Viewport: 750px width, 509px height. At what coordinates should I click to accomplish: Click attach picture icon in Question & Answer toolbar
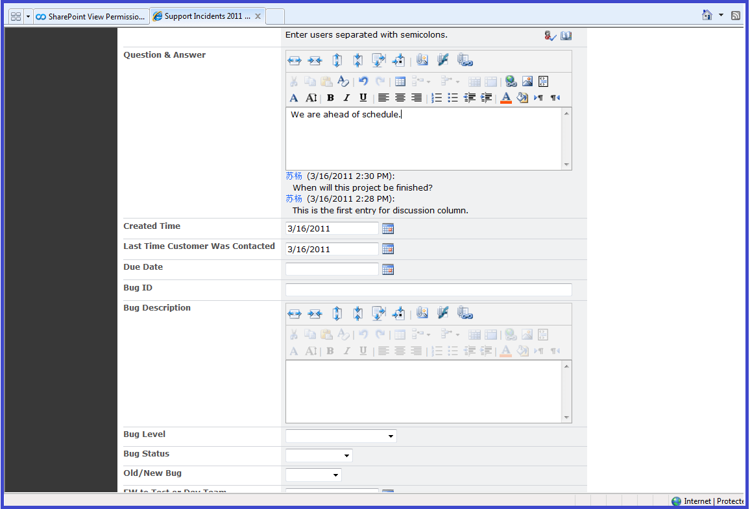click(422, 60)
